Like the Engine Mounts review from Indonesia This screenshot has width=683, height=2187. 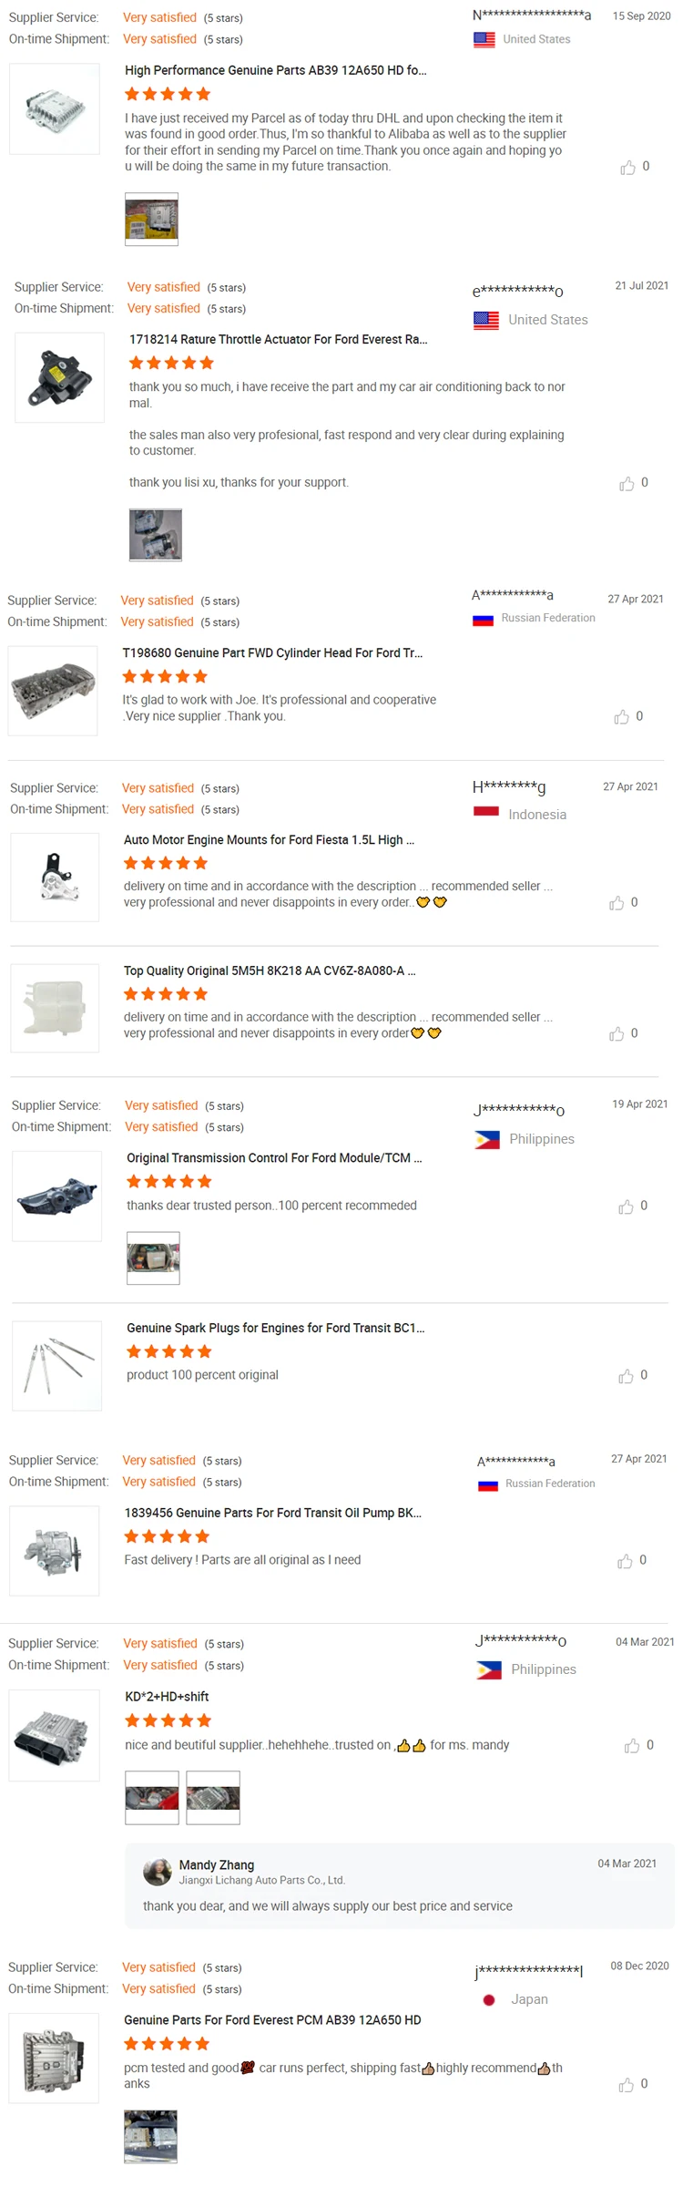coord(617,903)
